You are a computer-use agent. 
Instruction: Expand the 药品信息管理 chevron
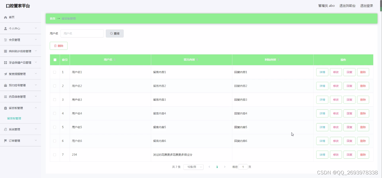36,97
